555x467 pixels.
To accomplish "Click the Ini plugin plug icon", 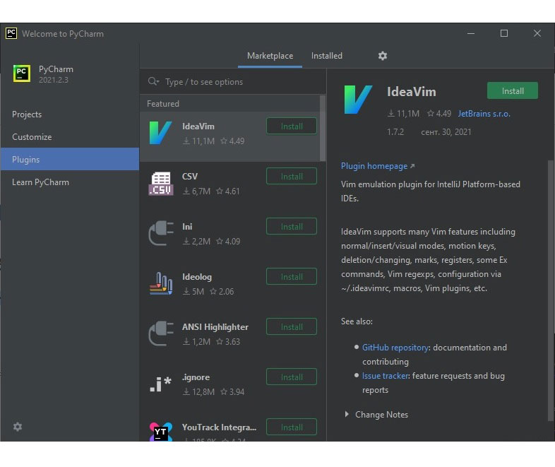I will pos(161,233).
